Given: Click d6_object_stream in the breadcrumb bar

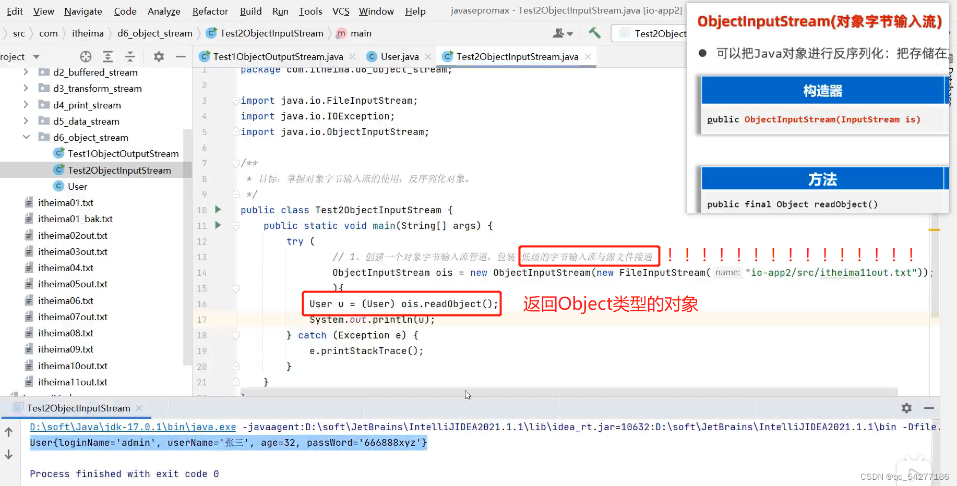Looking at the screenshot, I should tap(155, 33).
